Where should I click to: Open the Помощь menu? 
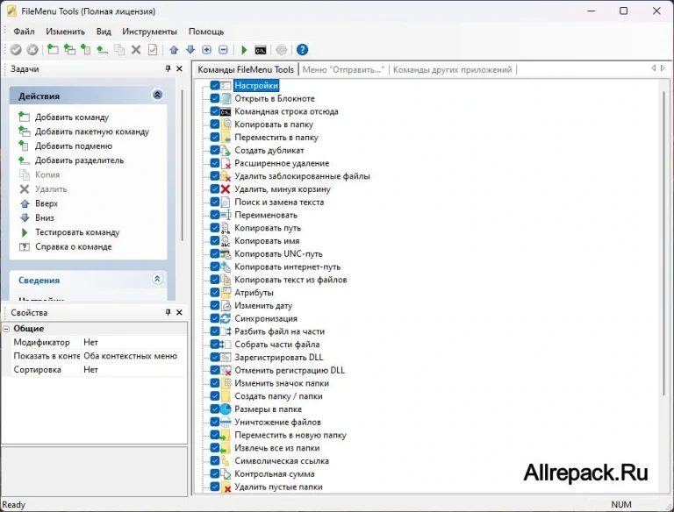tap(206, 32)
